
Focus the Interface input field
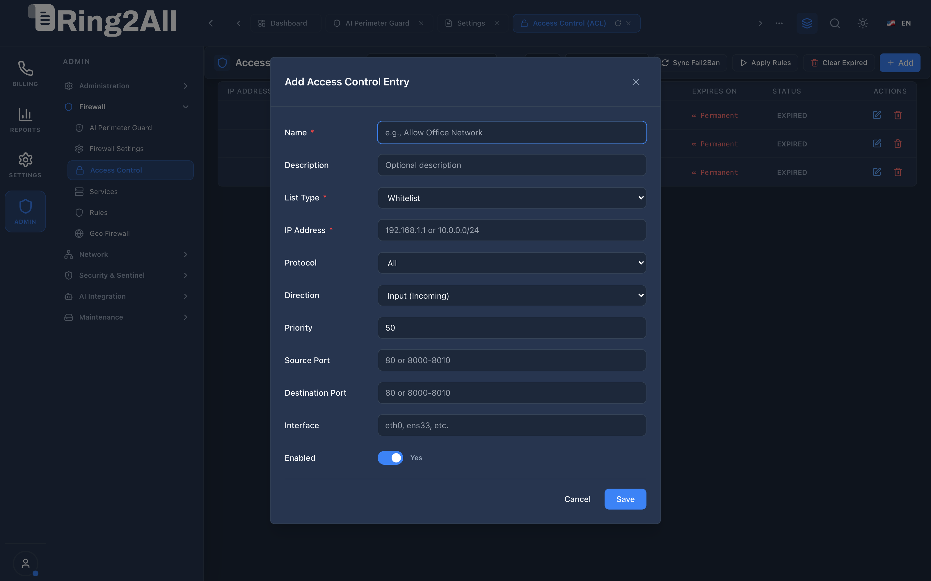(x=512, y=425)
